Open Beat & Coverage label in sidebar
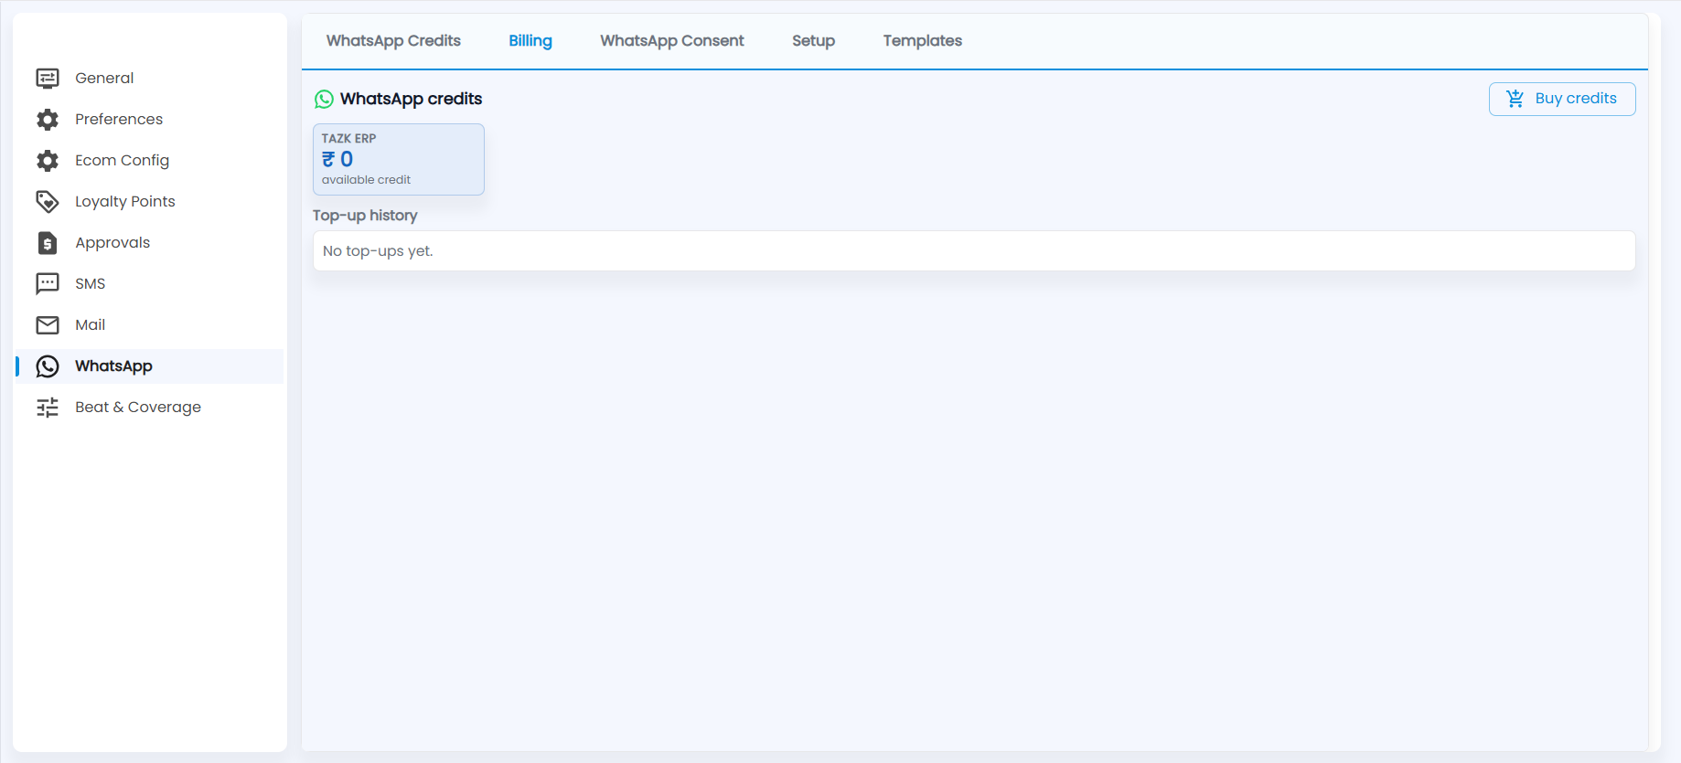This screenshot has height=763, width=1681. tap(138, 408)
